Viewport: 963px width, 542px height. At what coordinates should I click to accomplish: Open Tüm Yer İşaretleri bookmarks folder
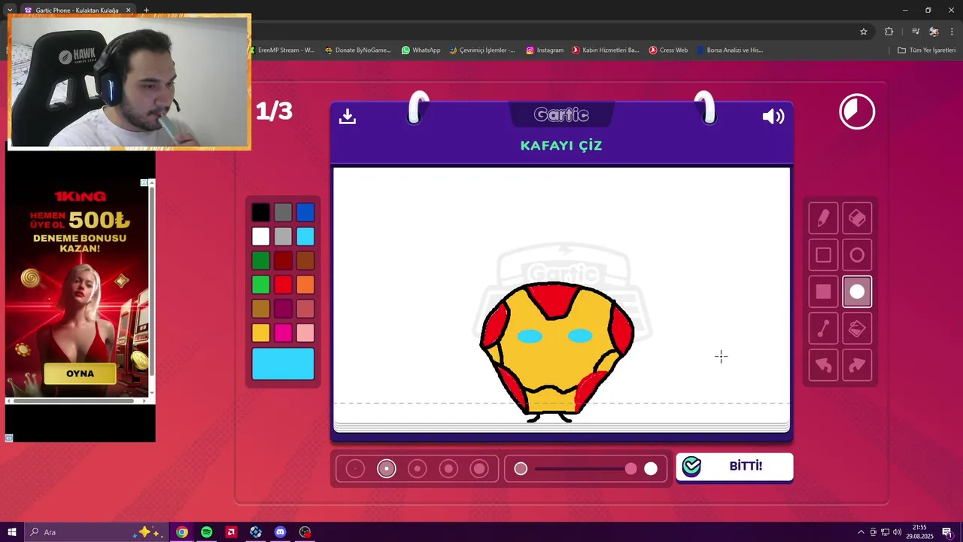pos(926,50)
